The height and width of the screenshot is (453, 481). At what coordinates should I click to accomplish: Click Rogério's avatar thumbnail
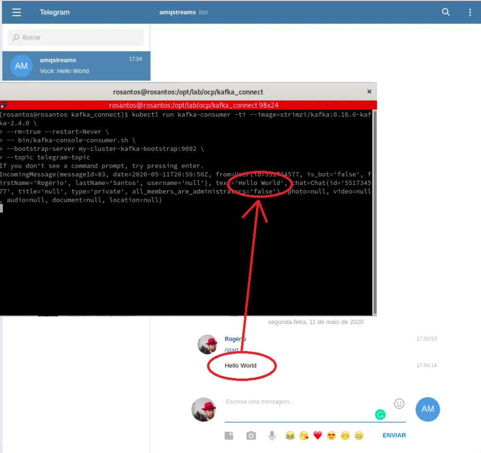(207, 344)
